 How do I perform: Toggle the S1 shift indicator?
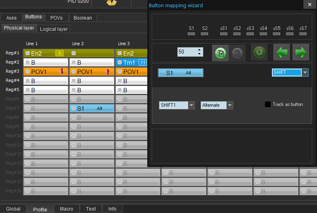point(191,34)
